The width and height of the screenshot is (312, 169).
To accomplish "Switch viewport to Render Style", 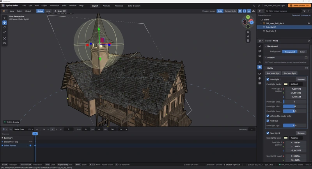I will (230, 11).
